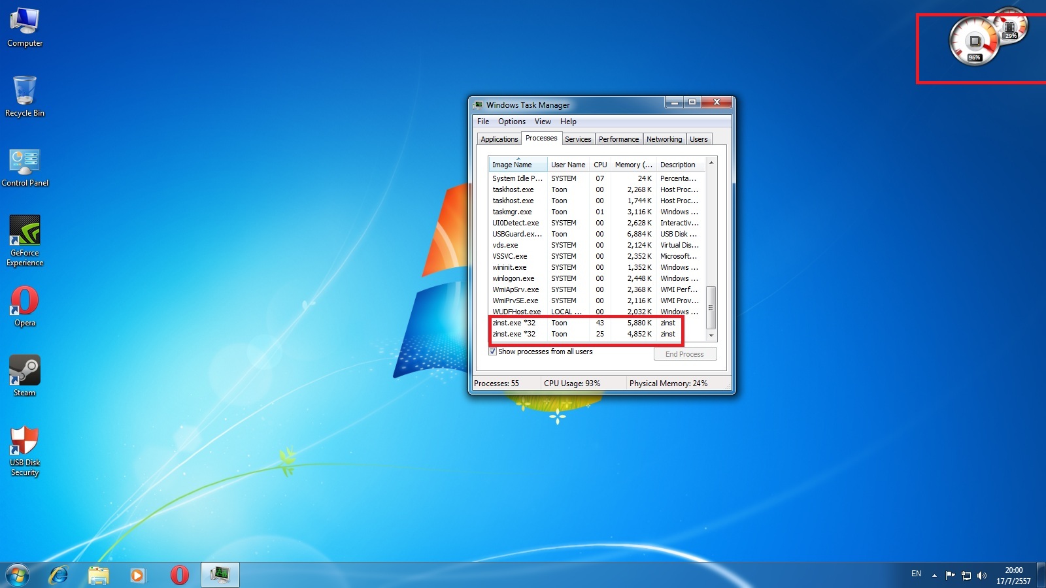Open the Help menu

pyautogui.click(x=568, y=122)
